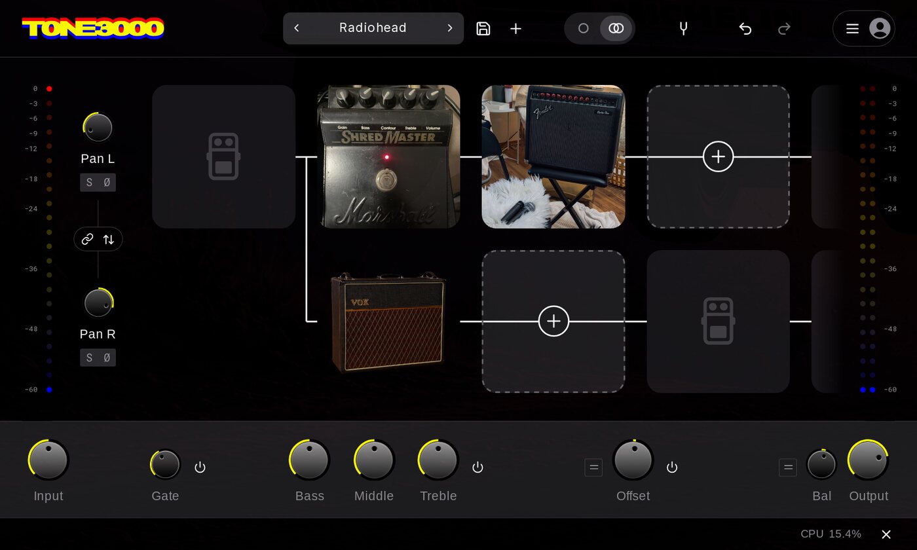Screen dimensions: 917x550
Task: Go to the next preset arrow
Action: [x=450, y=28]
